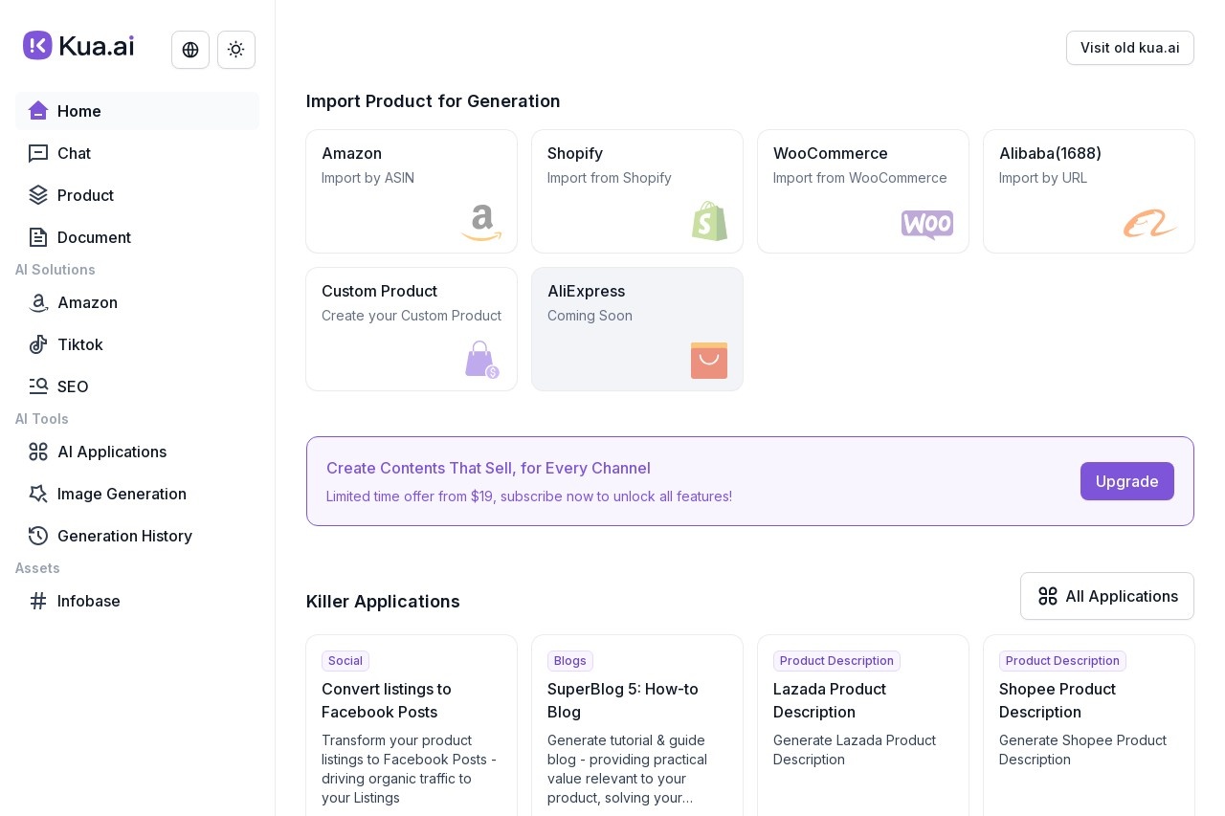Click the sidebar Amazon logo icon
Image resolution: width=1225 pixels, height=816 pixels.
[x=38, y=302]
